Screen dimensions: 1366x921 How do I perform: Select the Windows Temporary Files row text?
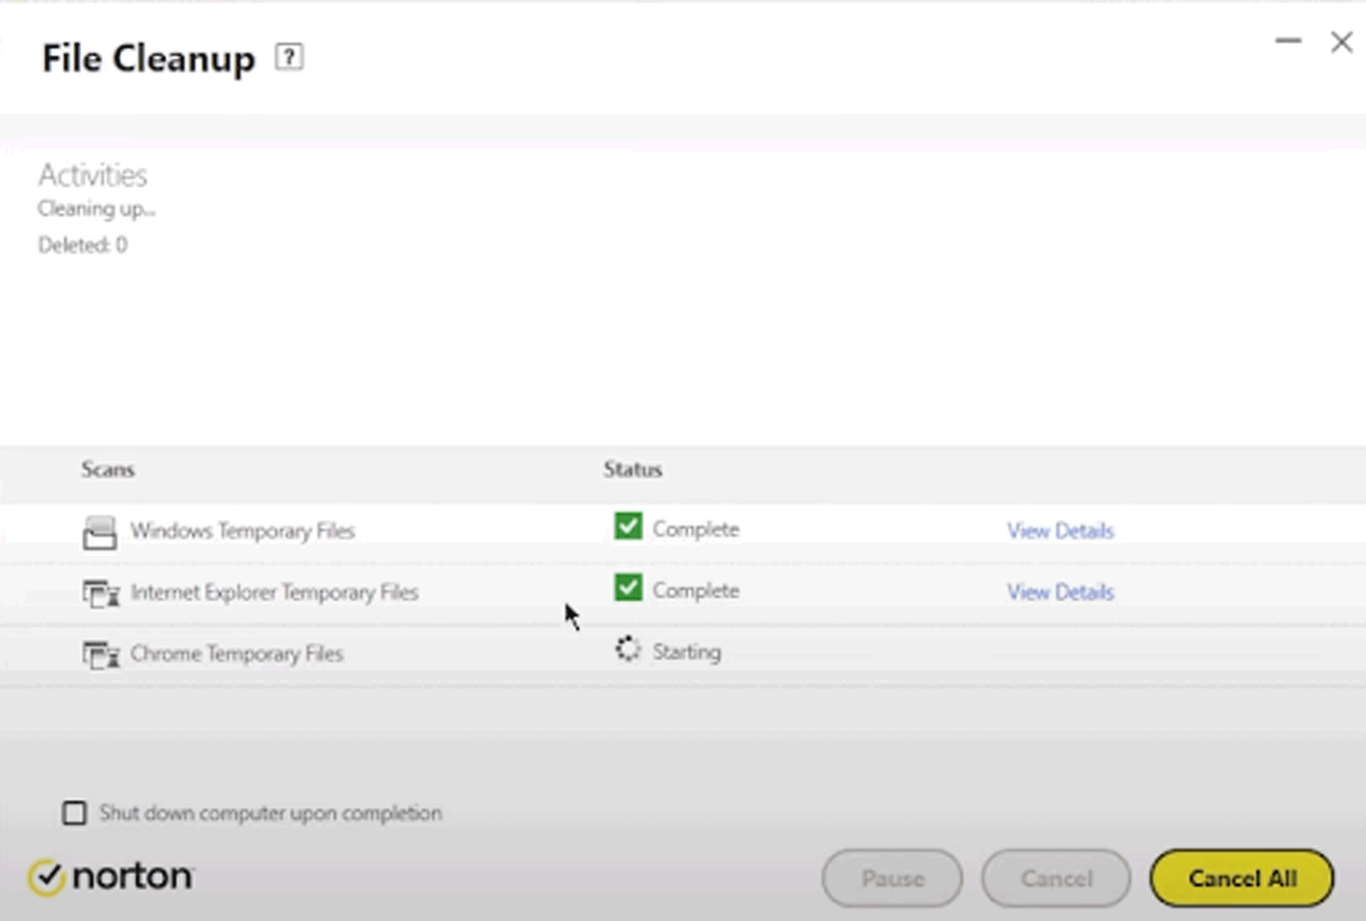click(x=243, y=531)
